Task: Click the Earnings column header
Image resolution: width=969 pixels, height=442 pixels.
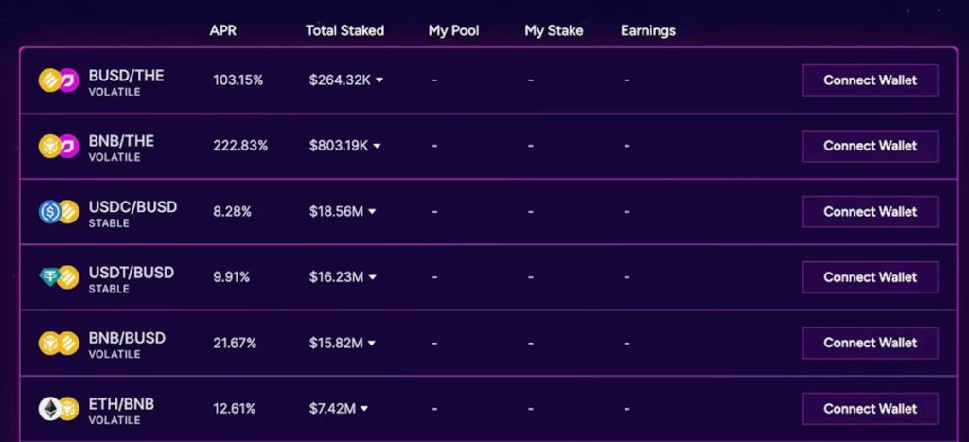Action: (x=648, y=30)
